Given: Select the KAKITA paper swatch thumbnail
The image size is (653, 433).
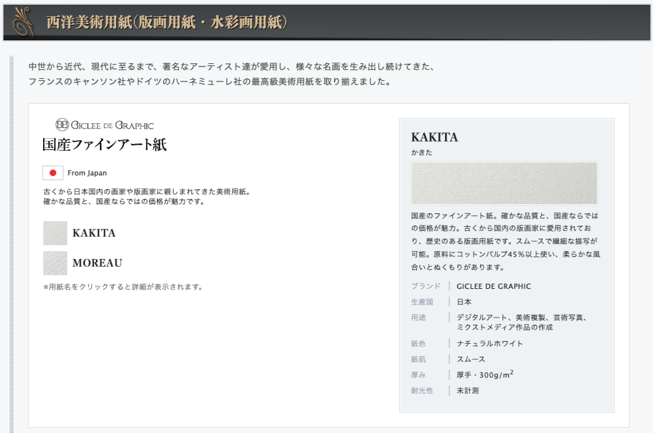Looking at the screenshot, I should (x=55, y=233).
